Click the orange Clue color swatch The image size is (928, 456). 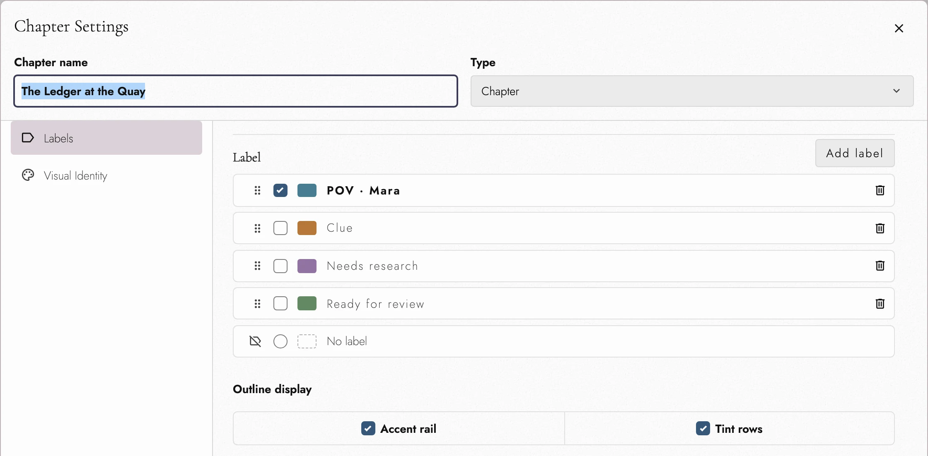click(x=307, y=228)
